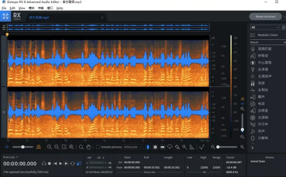The width and height of the screenshot is (286, 177).
Task: Click the spectrogram view icon right of slider
Action: click(x=39, y=147)
